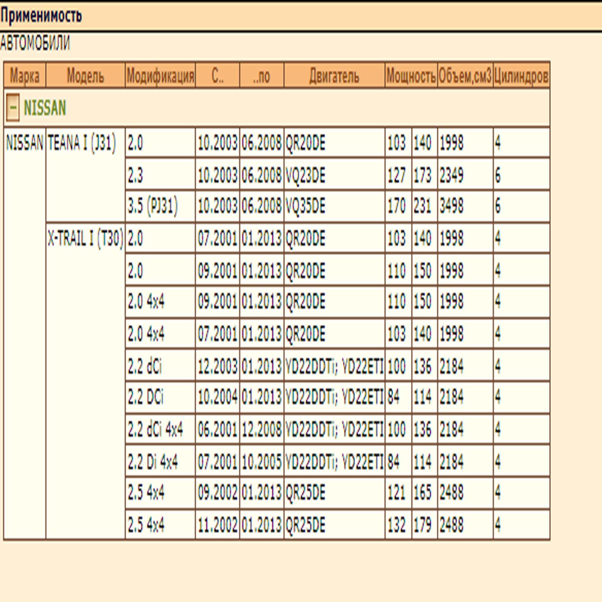The width and height of the screenshot is (602, 602).
Task: Collapse the NISSAN group with minus icon
Action: click(x=13, y=108)
